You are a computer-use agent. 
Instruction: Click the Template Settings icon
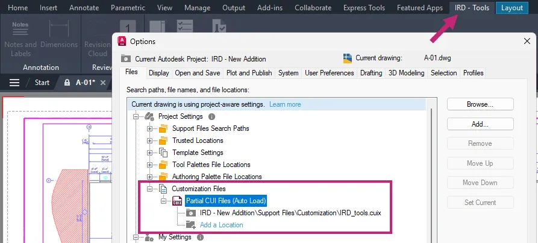click(x=163, y=153)
